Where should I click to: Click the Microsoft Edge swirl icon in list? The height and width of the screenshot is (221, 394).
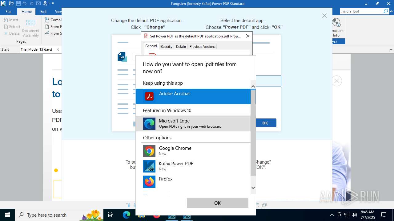149,124
